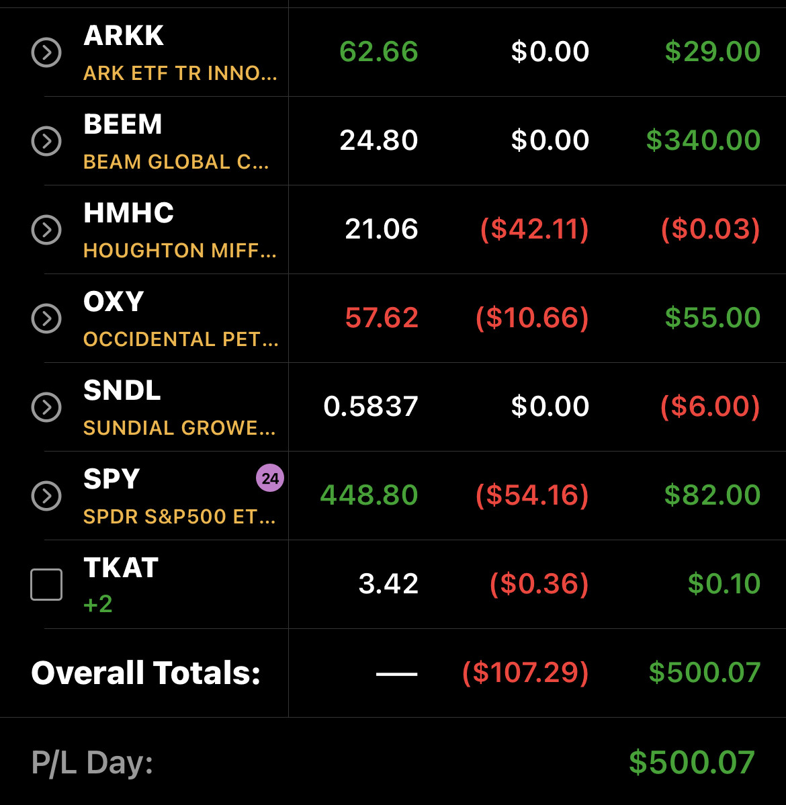Image resolution: width=786 pixels, height=805 pixels.
Task: Tap the Overall Totals ($107.29) value
Action: 525,673
